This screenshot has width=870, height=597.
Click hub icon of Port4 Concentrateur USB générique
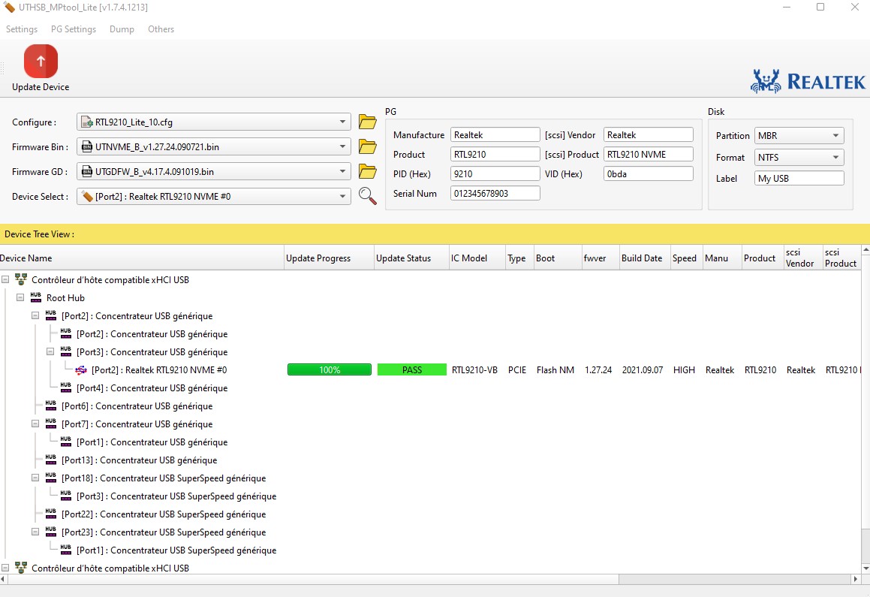[66, 387]
